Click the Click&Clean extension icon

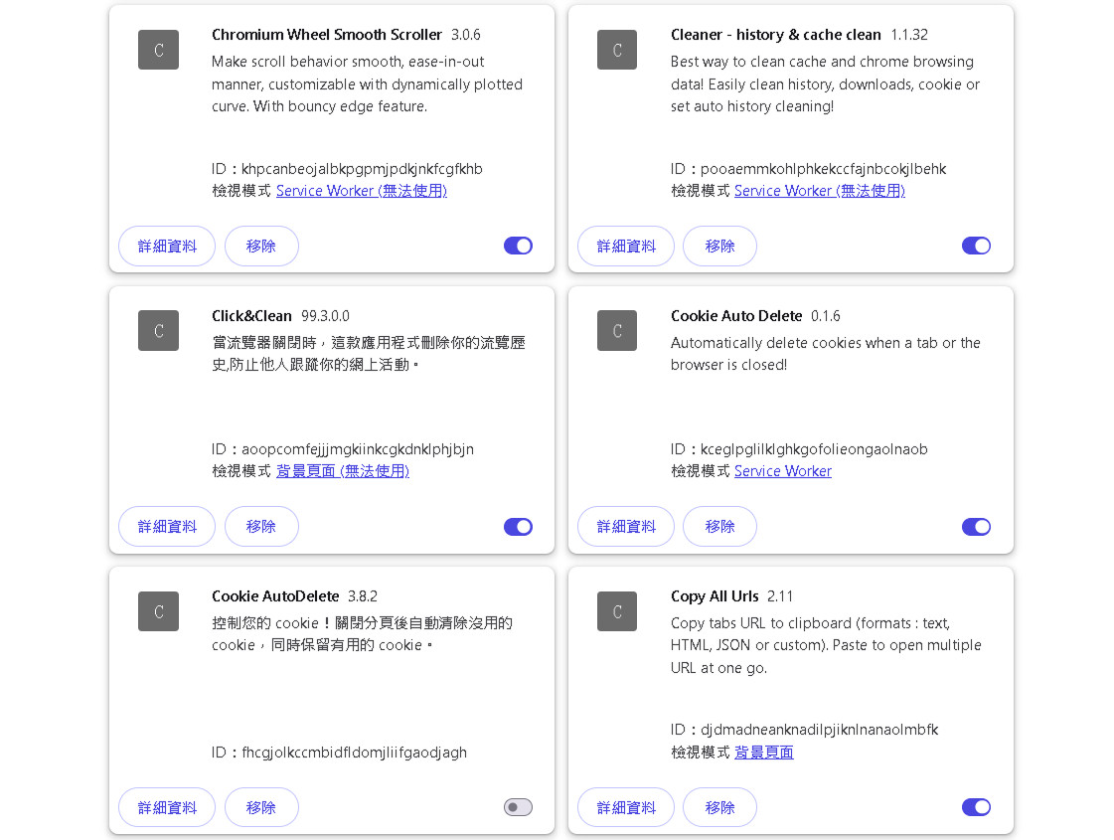point(158,330)
